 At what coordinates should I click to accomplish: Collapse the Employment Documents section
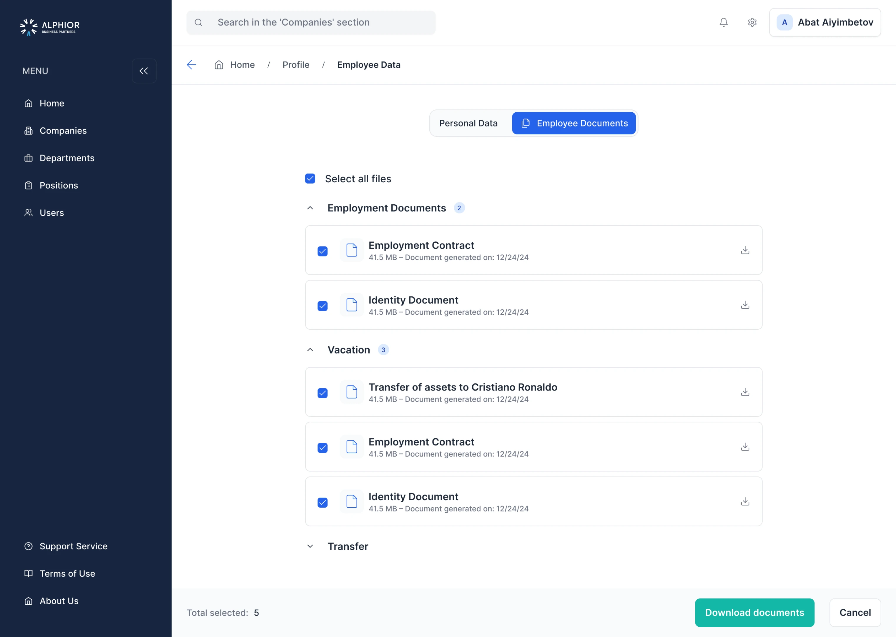(310, 208)
